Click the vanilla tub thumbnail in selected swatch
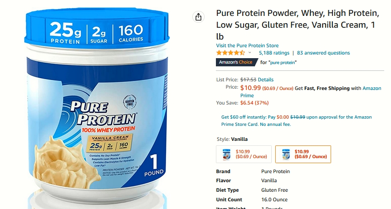This screenshot has width=391, height=209. tap(286, 154)
